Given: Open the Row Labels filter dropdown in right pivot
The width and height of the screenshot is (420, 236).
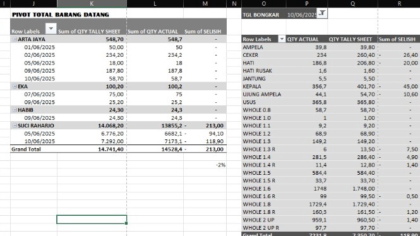Looking at the screenshot, I should coord(282,39).
